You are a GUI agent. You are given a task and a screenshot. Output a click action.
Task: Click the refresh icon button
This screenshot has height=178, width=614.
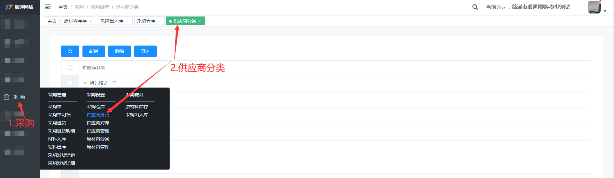[x=70, y=51]
